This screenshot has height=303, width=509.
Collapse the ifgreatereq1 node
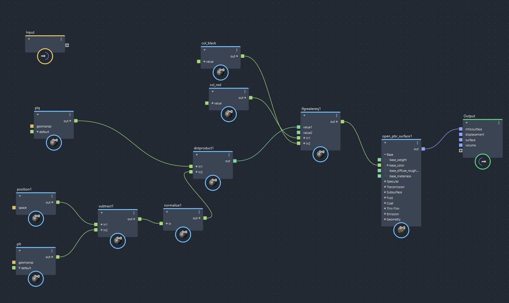(x=304, y=115)
